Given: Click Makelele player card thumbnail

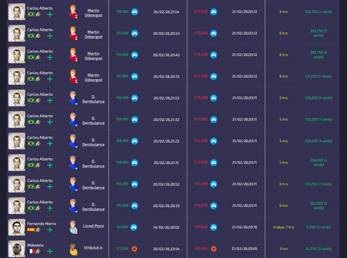Looking at the screenshot, I should [x=17, y=249].
